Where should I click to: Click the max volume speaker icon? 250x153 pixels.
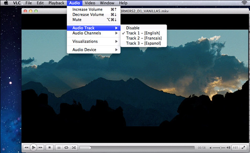pos(228,148)
